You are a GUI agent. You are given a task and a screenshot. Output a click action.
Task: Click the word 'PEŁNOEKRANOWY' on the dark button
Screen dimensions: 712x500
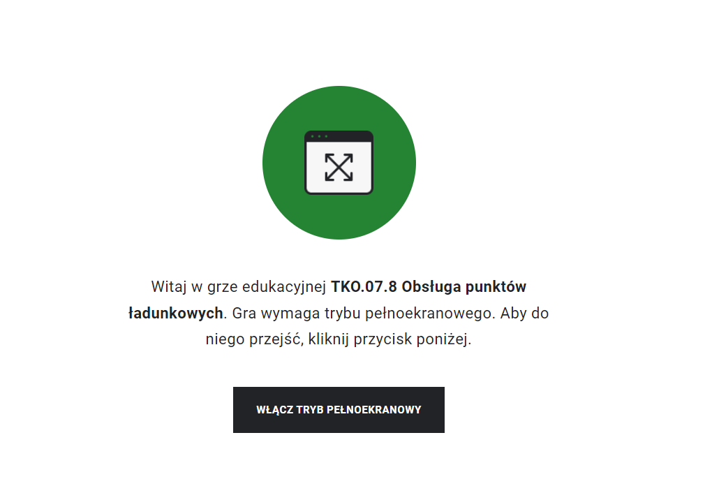[x=373, y=410]
